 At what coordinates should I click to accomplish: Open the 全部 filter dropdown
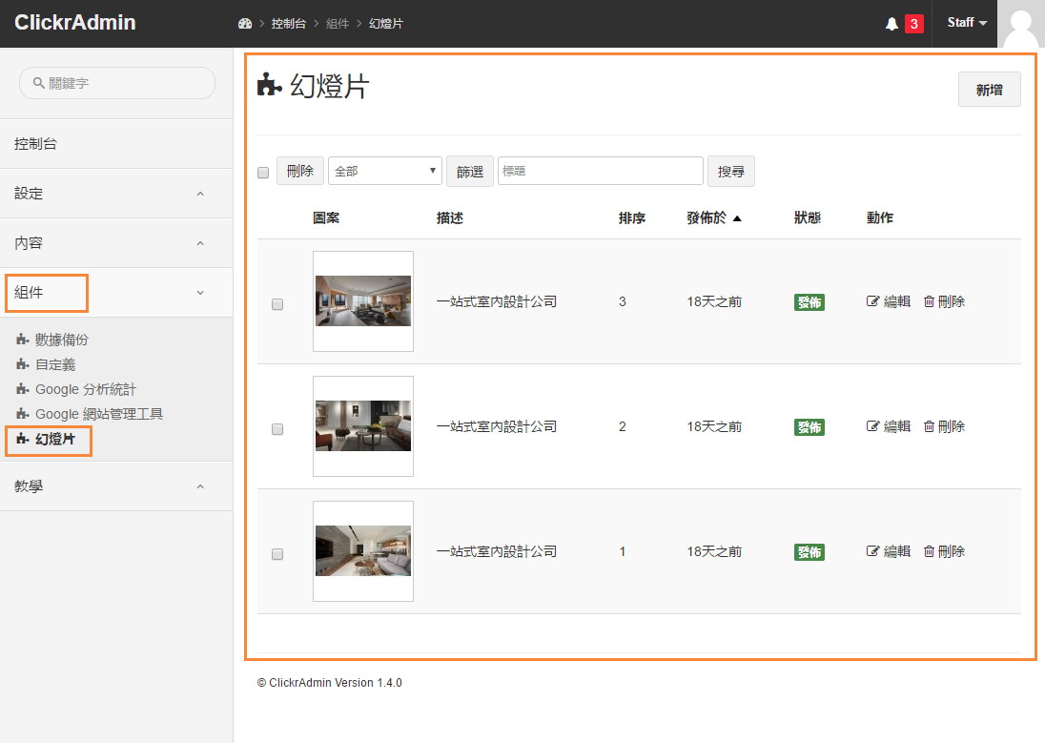[x=384, y=171]
